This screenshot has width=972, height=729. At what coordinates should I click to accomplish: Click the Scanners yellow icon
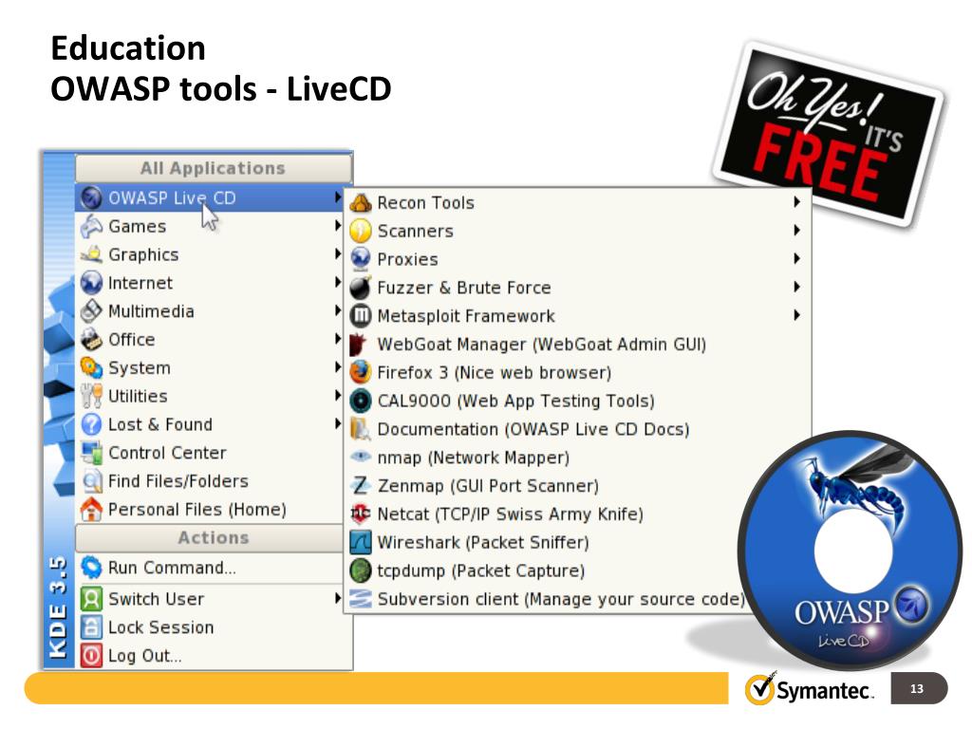pos(360,231)
